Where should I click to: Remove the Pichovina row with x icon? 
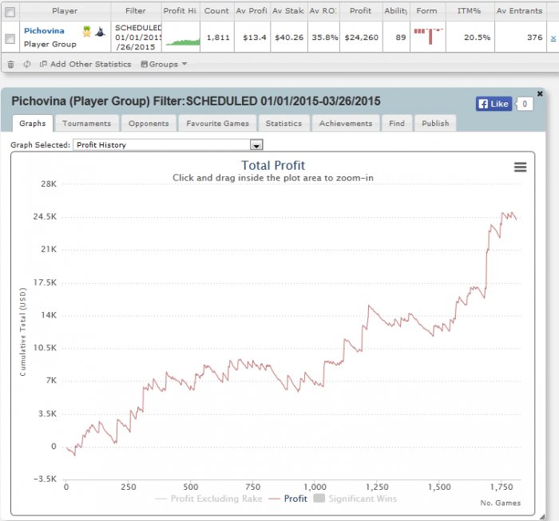553,38
